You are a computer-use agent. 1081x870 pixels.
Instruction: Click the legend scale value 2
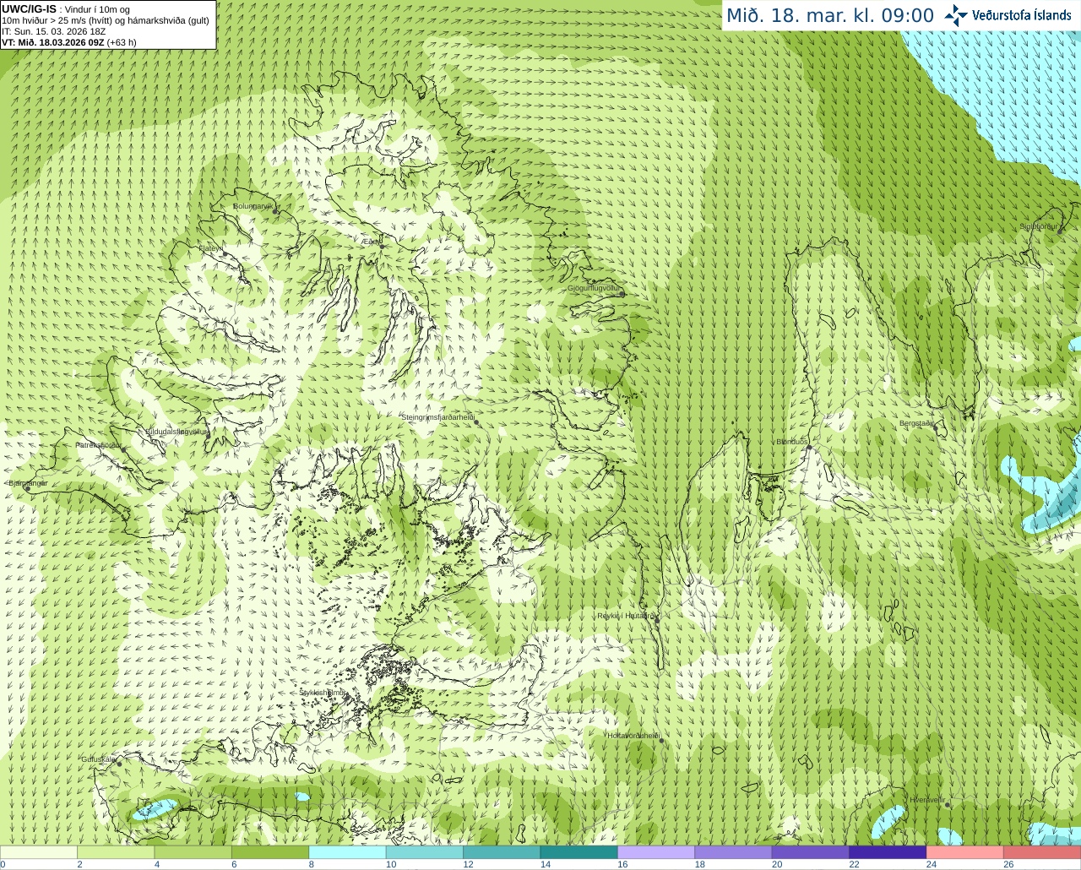(79, 865)
